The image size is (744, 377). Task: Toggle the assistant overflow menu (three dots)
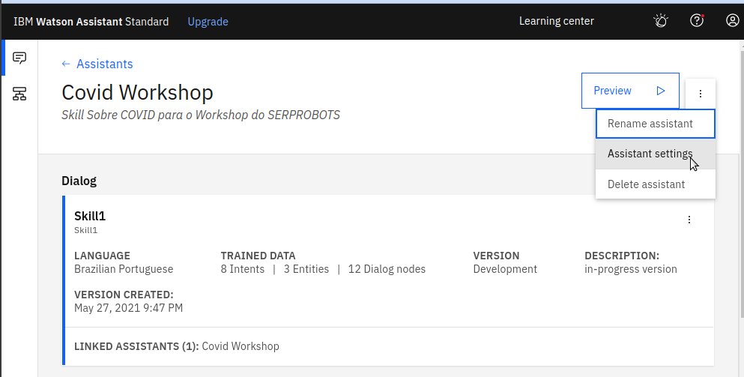pos(701,94)
